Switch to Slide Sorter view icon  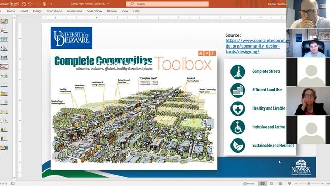(272, 184)
